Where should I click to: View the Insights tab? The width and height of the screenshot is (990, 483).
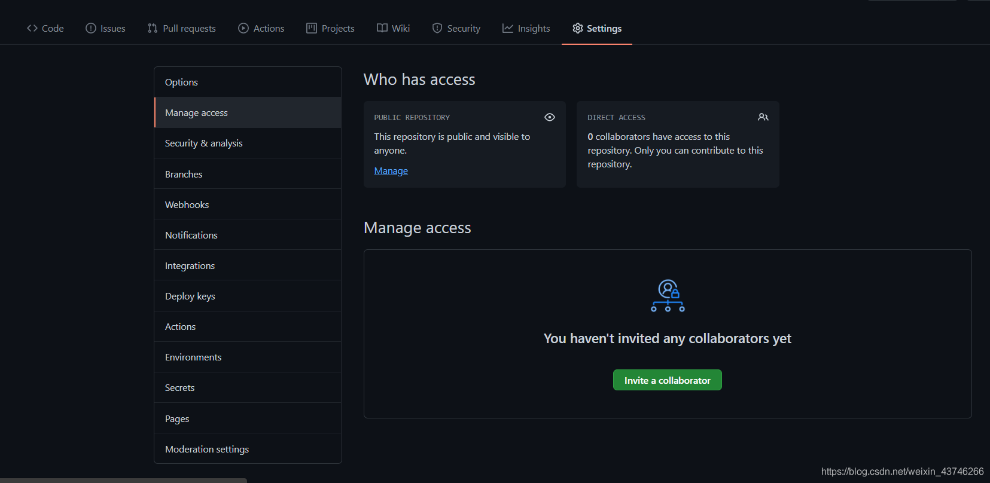click(526, 28)
